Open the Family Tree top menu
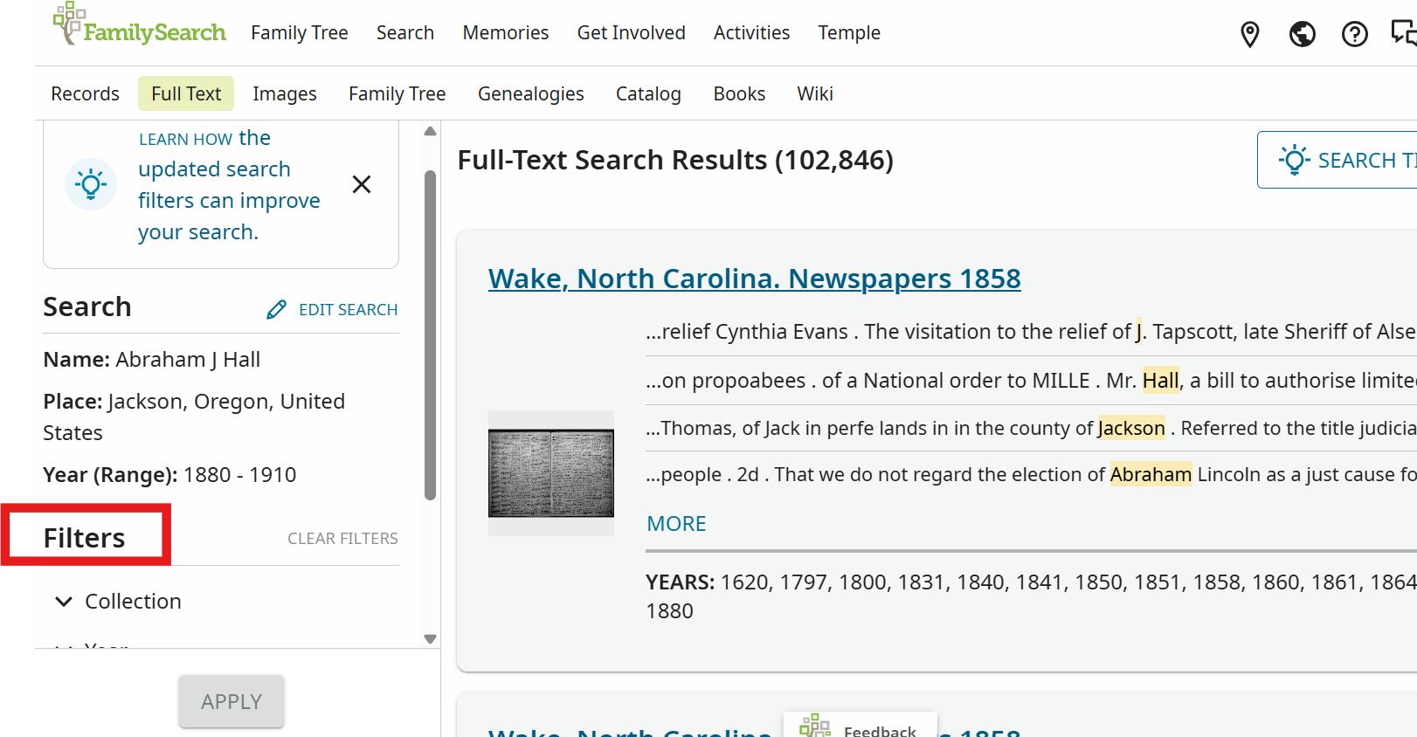The width and height of the screenshot is (1417, 737). [x=300, y=33]
